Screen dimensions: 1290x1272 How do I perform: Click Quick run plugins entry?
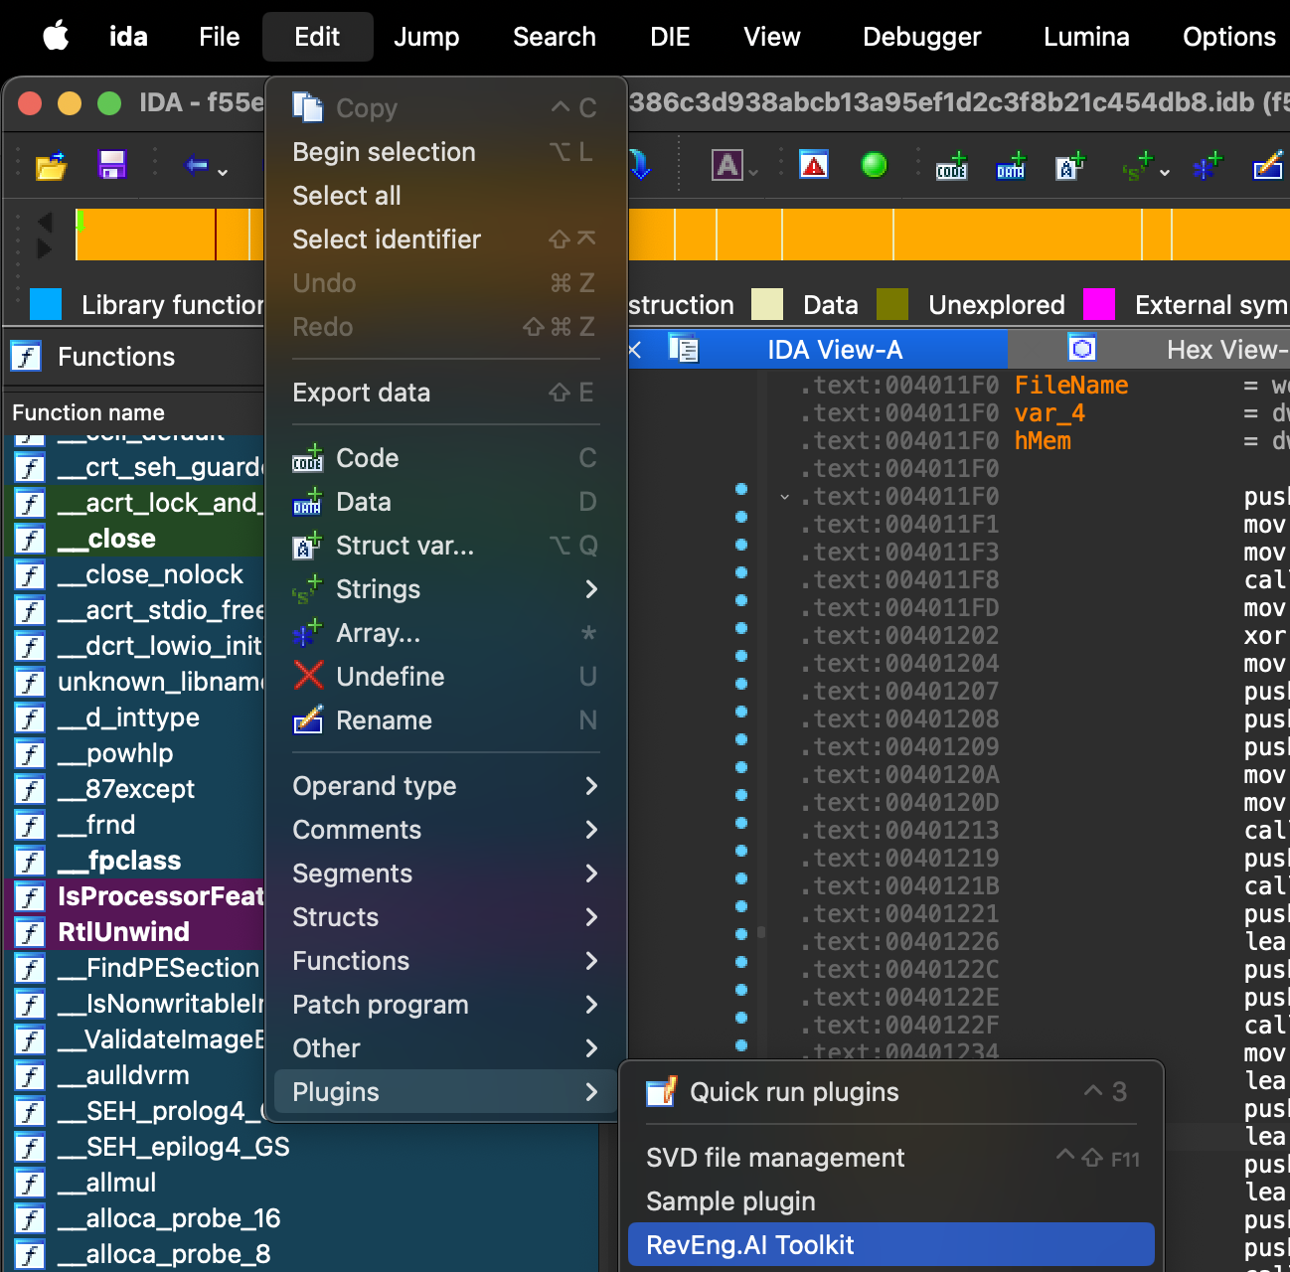coord(891,1092)
